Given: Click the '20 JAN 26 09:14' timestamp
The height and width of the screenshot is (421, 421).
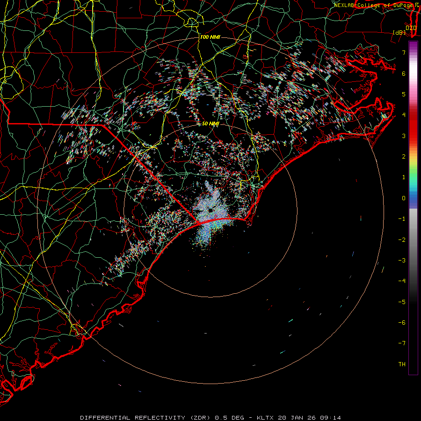Looking at the screenshot, I should (x=309, y=418).
